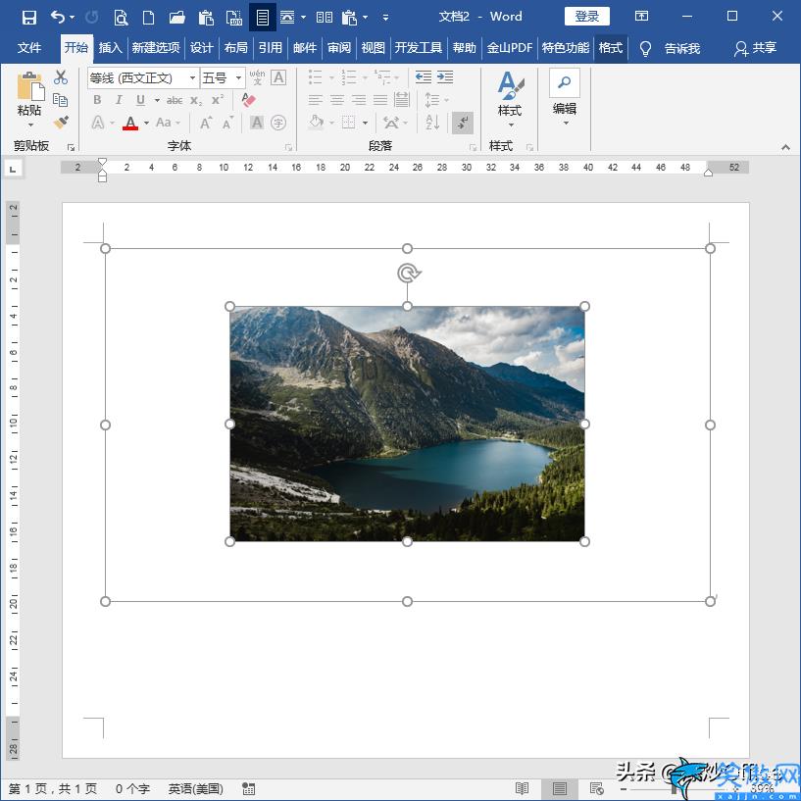Apply the red font color A button

130,123
